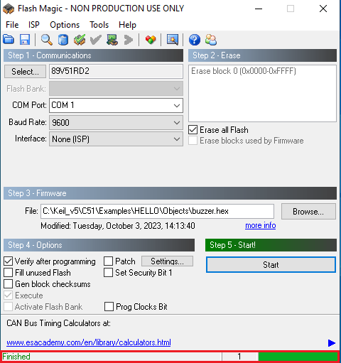
Task: Open the File menu
Action: click(12, 25)
